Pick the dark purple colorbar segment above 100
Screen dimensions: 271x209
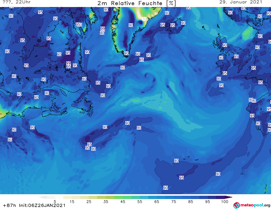pyautogui.click(x=228, y=197)
